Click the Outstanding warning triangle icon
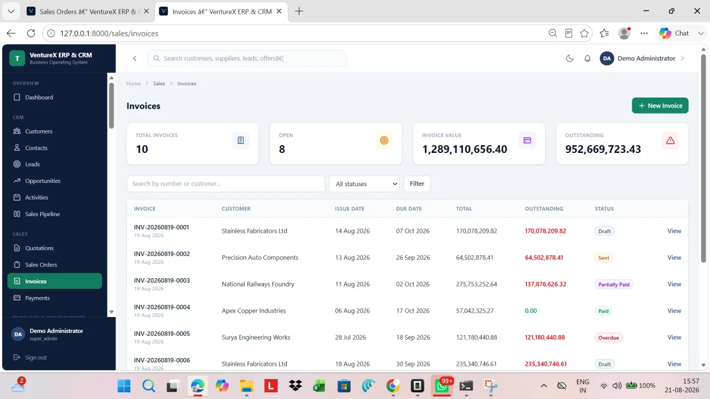The width and height of the screenshot is (710, 399). click(670, 141)
